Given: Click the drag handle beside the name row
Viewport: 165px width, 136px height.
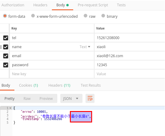Looking at the screenshot, I should coord(1,47).
